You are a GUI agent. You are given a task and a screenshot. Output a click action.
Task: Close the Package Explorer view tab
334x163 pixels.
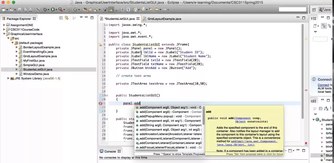click(x=34, y=19)
